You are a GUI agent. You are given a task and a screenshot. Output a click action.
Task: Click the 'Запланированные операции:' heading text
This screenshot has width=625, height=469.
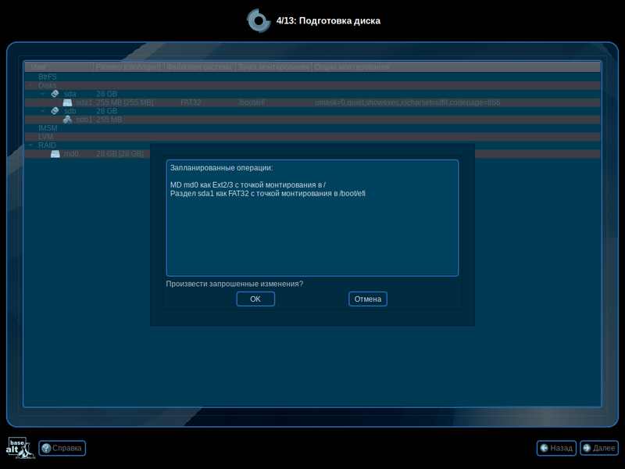[222, 168]
